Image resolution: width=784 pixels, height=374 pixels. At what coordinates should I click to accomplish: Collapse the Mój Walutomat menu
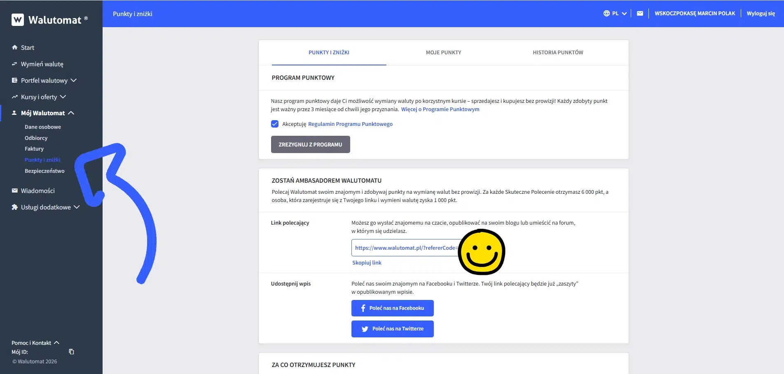coord(71,113)
